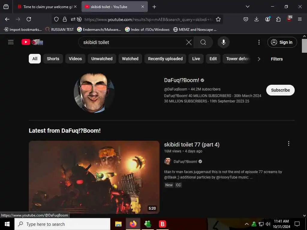Go forward with browser forward arrow

click(18, 19)
